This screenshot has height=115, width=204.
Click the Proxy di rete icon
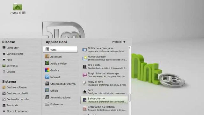coord(84,83)
